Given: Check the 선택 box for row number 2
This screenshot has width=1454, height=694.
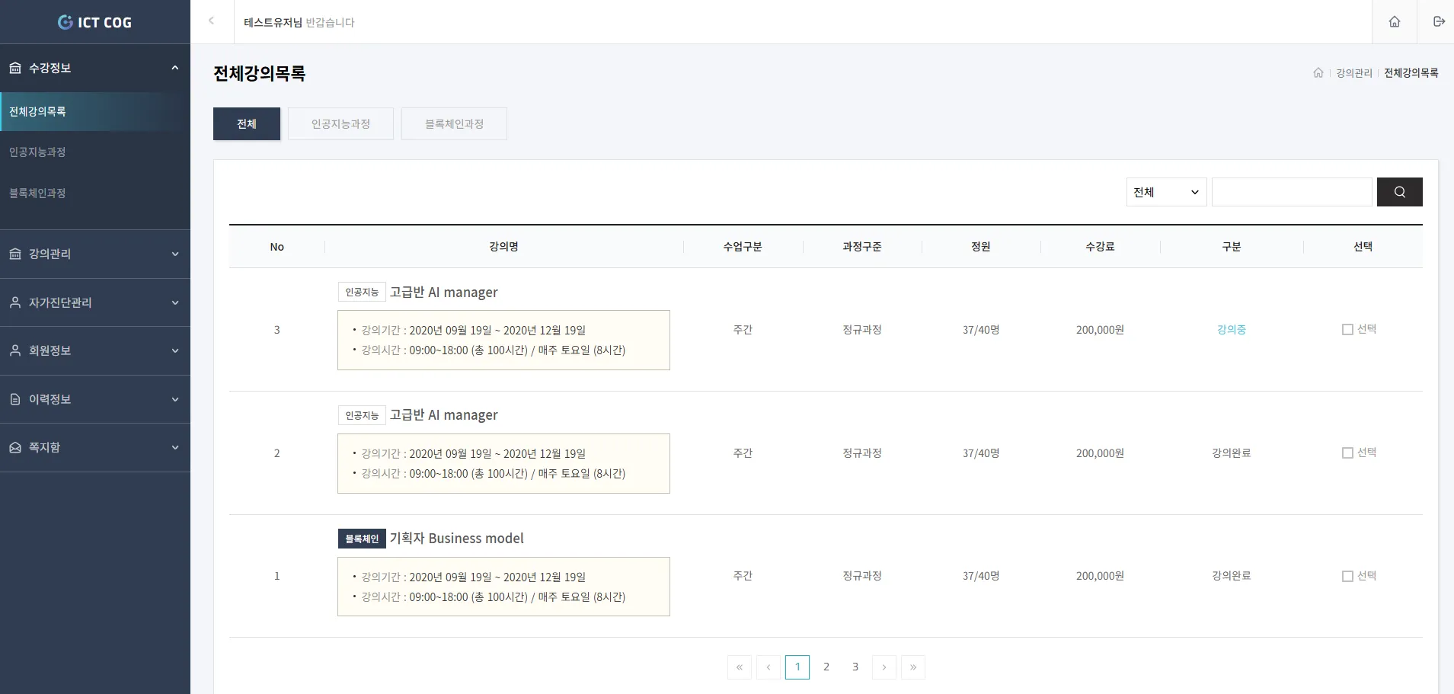Looking at the screenshot, I should click(1347, 453).
